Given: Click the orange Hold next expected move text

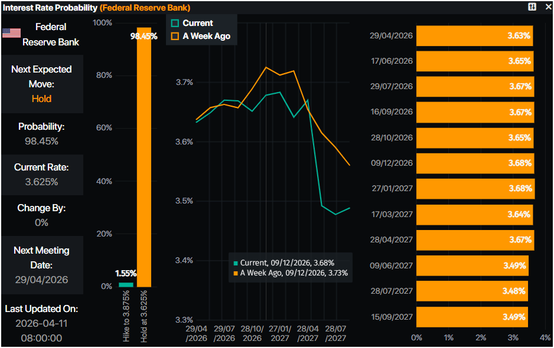Looking at the screenshot, I should tap(41, 99).
